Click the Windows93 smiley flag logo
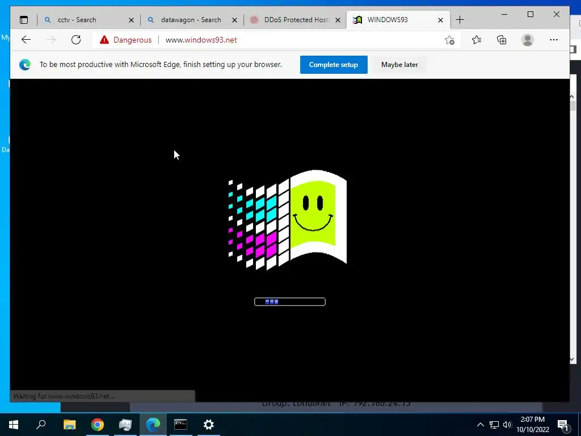Screen dimensions: 581x436 (x=288, y=220)
